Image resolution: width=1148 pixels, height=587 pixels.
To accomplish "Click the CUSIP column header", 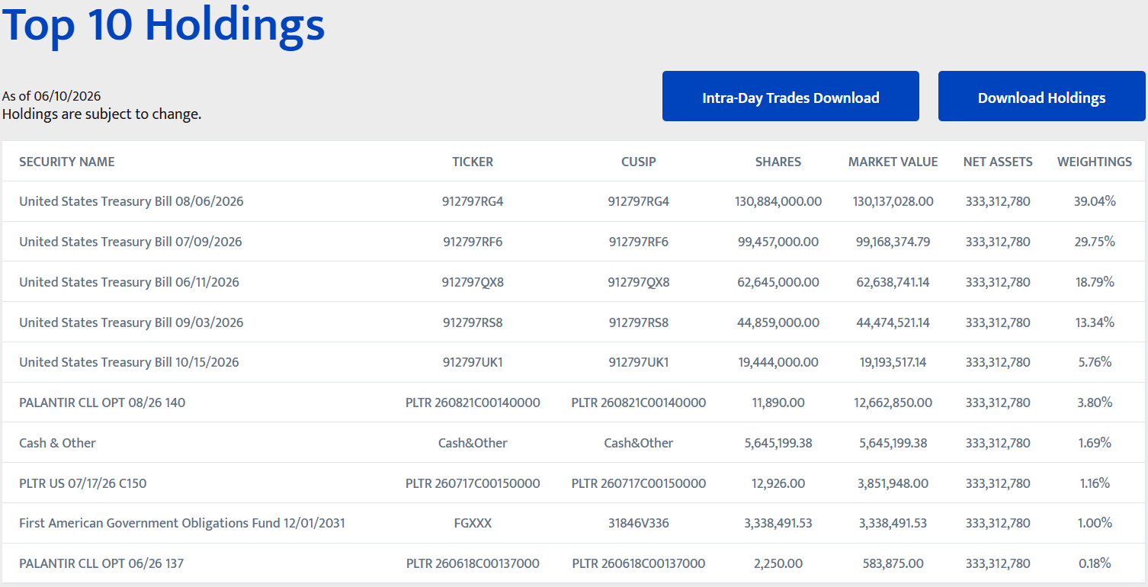I will click(x=639, y=162).
